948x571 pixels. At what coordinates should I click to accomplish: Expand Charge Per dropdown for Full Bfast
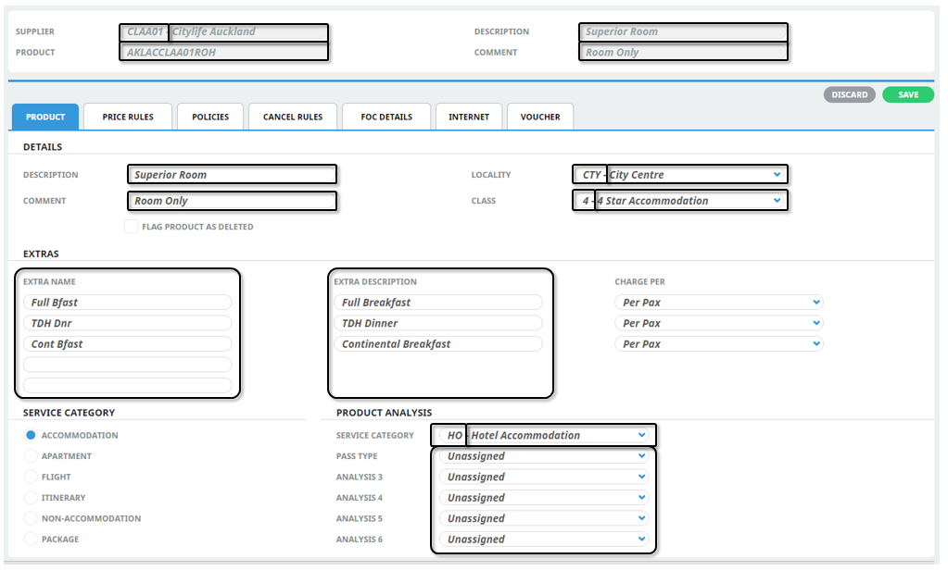pyautogui.click(x=815, y=303)
